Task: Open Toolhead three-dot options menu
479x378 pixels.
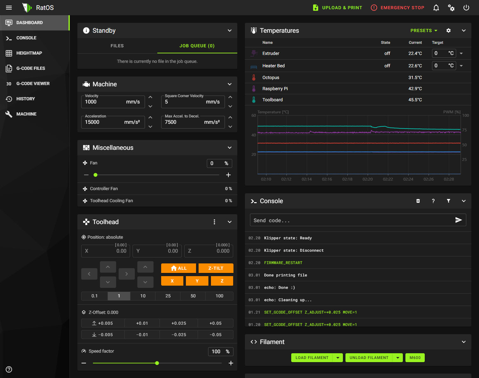Action: 214,222
